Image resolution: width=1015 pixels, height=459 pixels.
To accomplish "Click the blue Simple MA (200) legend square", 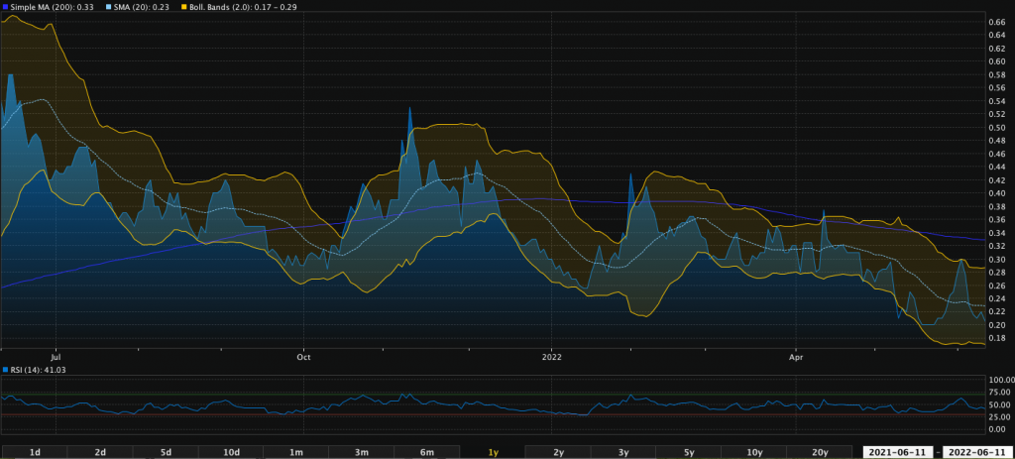I will (x=5, y=6).
